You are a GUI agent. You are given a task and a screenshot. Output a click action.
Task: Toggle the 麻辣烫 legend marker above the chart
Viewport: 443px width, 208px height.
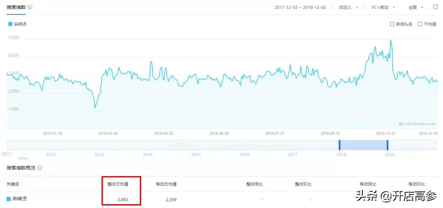click(10, 24)
